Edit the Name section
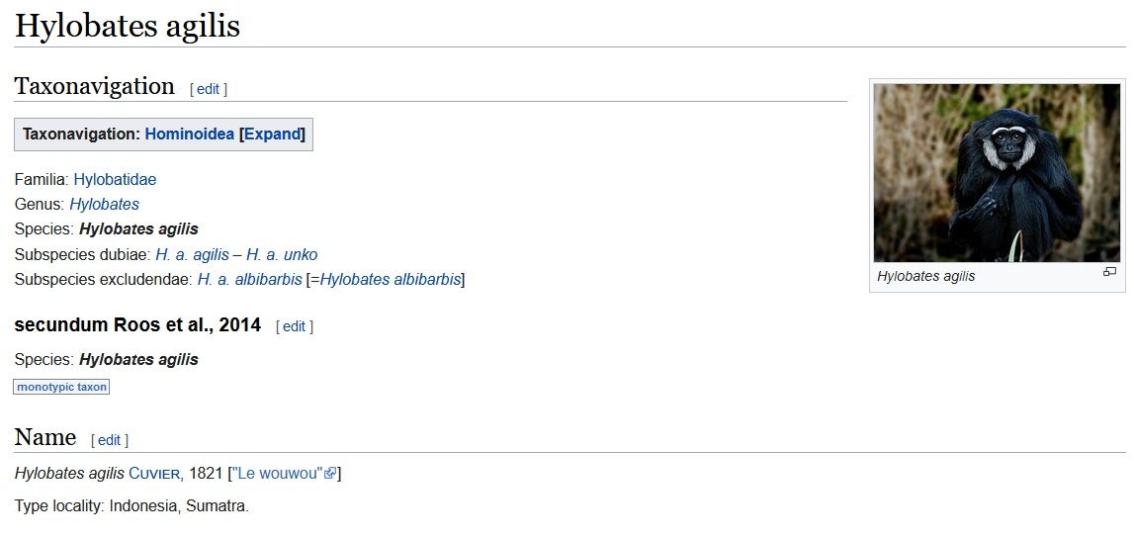The height and width of the screenshot is (540, 1134). click(109, 440)
